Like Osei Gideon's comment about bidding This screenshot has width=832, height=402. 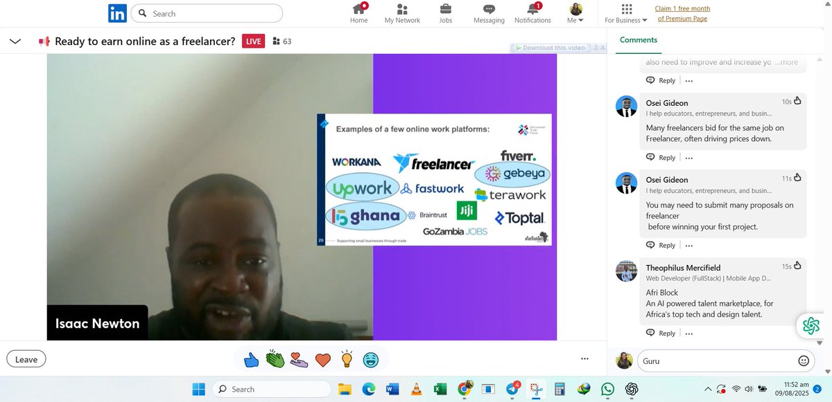(x=797, y=101)
